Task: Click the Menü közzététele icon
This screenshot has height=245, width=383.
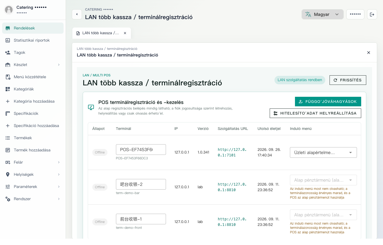Action: click(8, 77)
